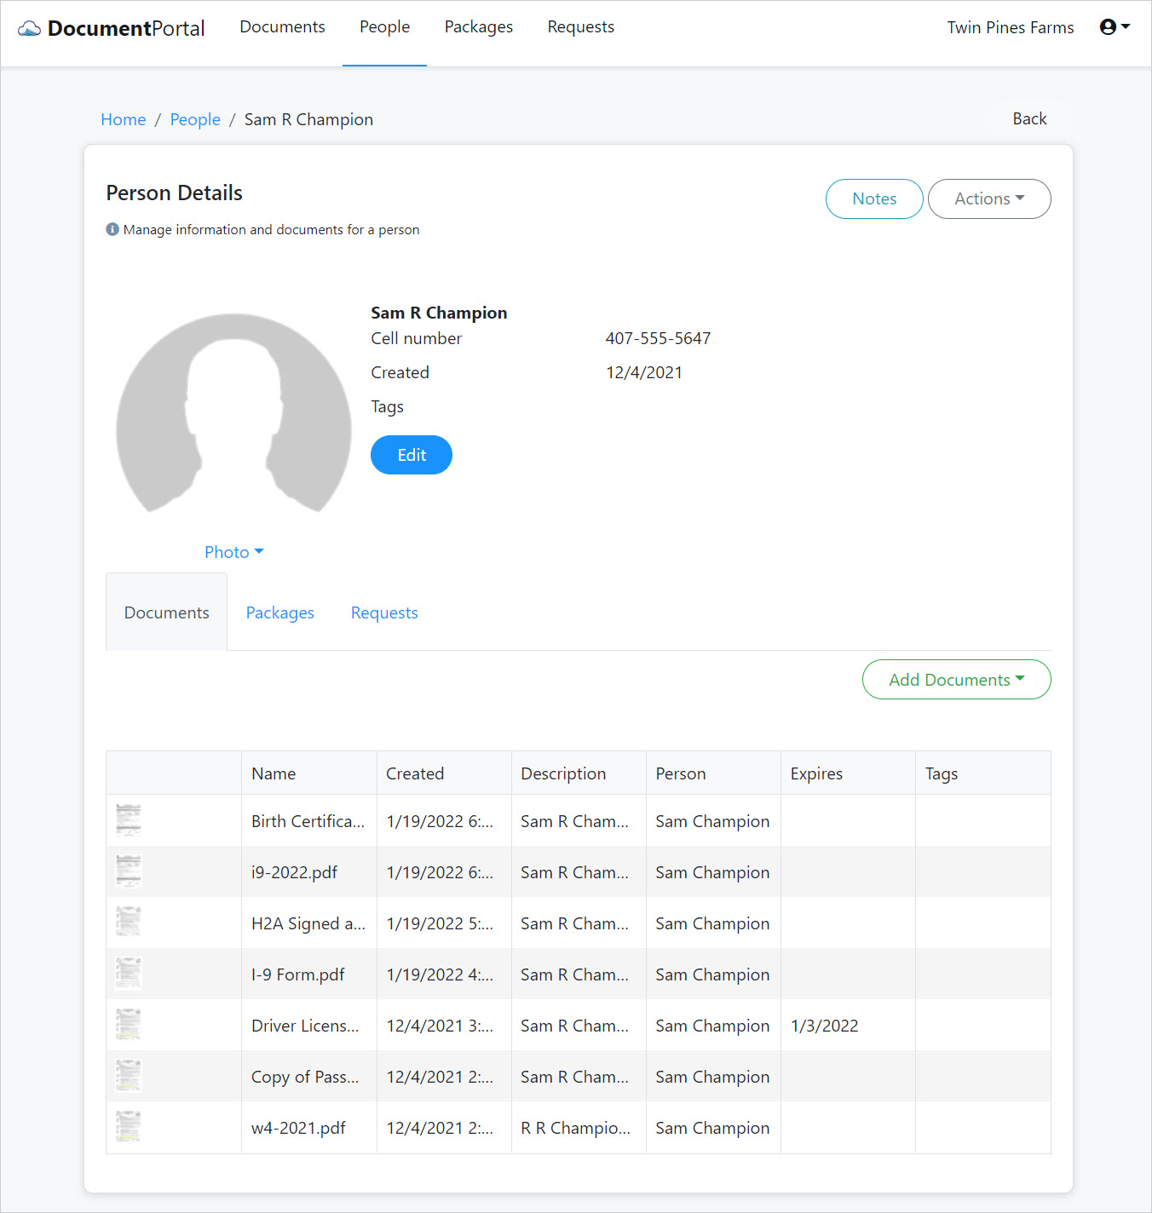Open the Requests navigation menu item

click(x=580, y=26)
